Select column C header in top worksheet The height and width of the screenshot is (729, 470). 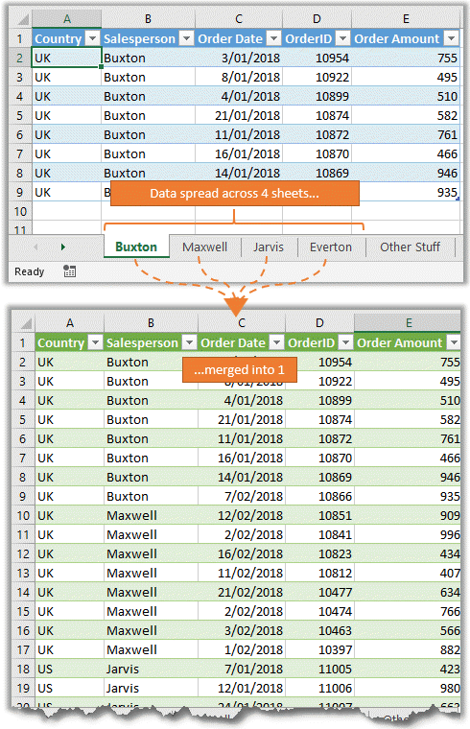239,19
